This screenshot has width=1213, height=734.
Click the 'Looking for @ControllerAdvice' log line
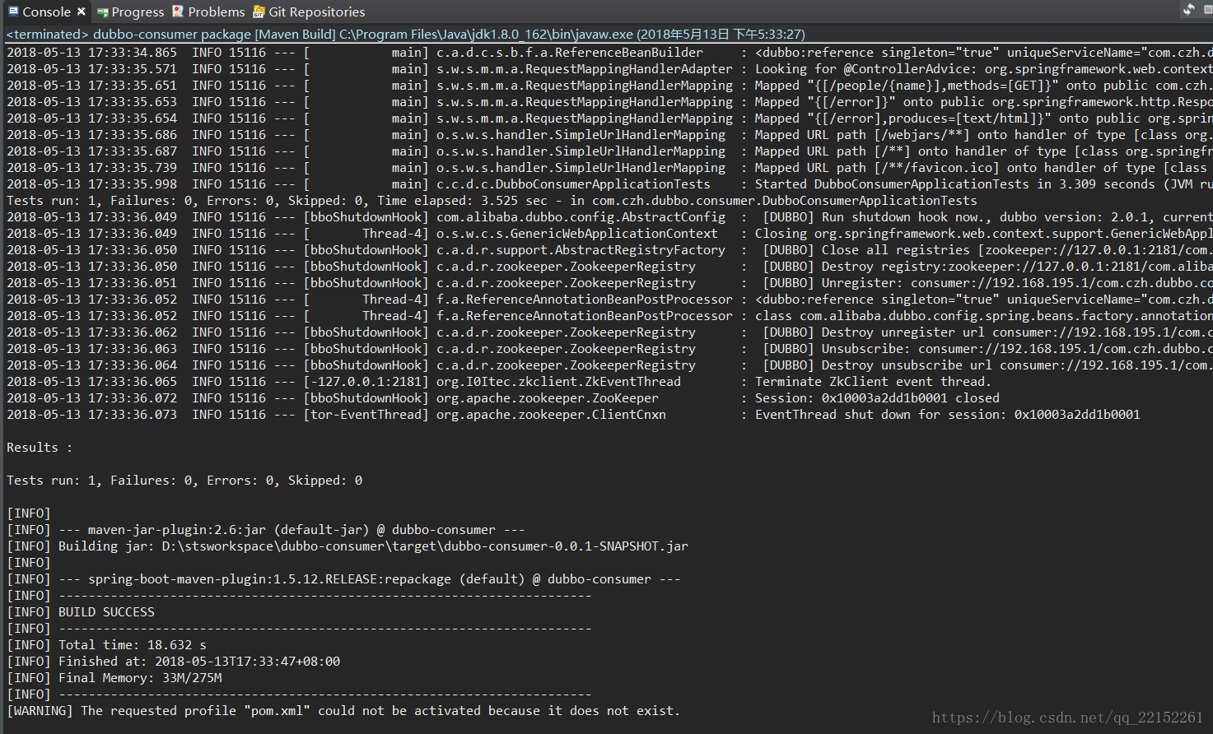(609, 69)
